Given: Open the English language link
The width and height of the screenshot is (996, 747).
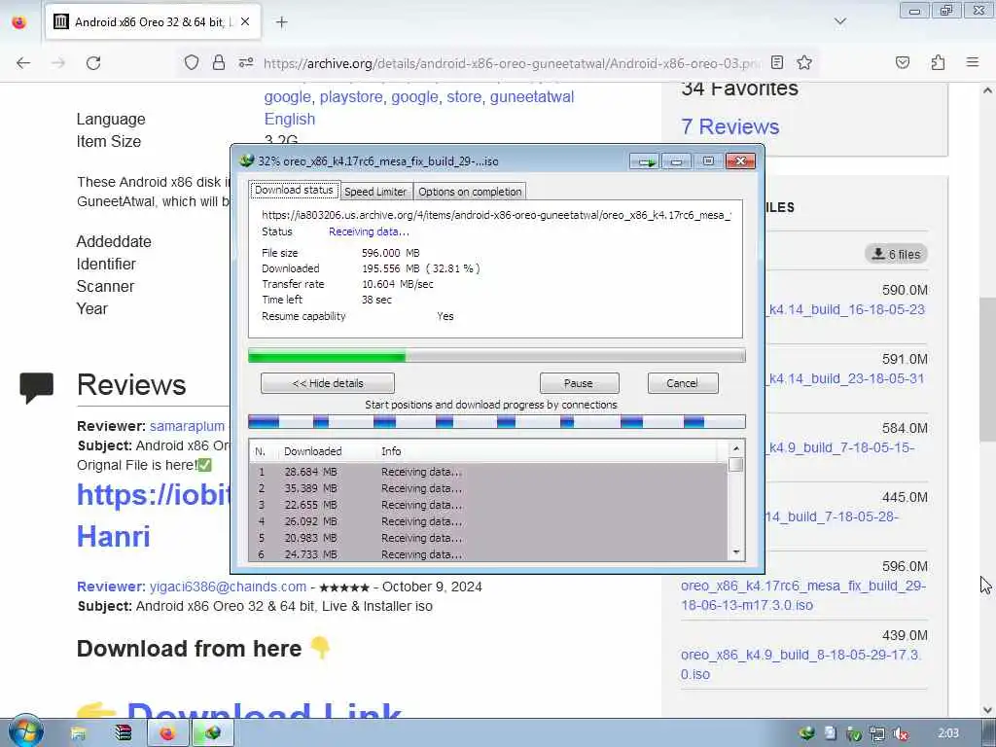Looking at the screenshot, I should (x=290, y=119).
